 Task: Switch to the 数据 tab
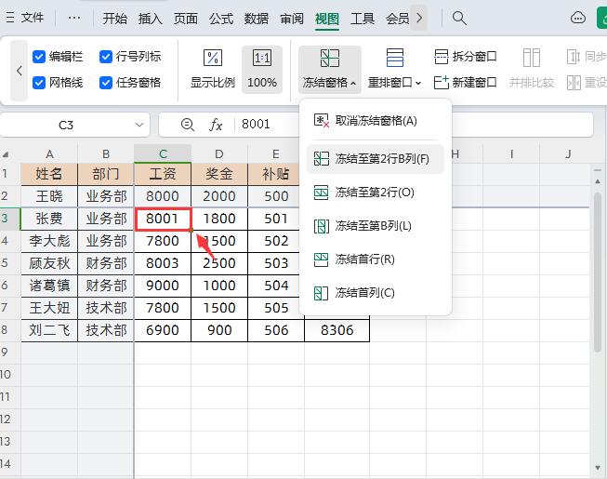pos(257,19)
